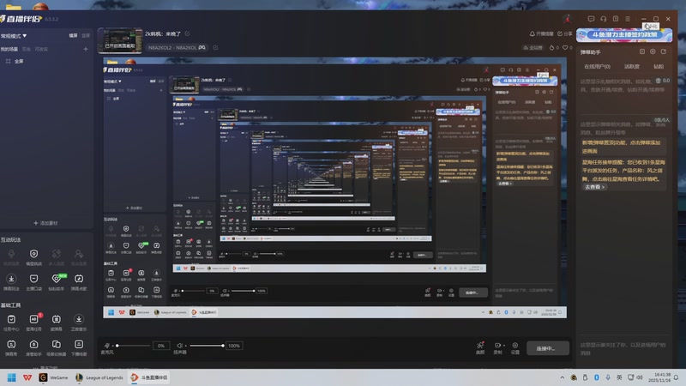This screenshot has width=686, height=386.
Task: Switch scene orientation to 竖屏
Action: (86, 35)
